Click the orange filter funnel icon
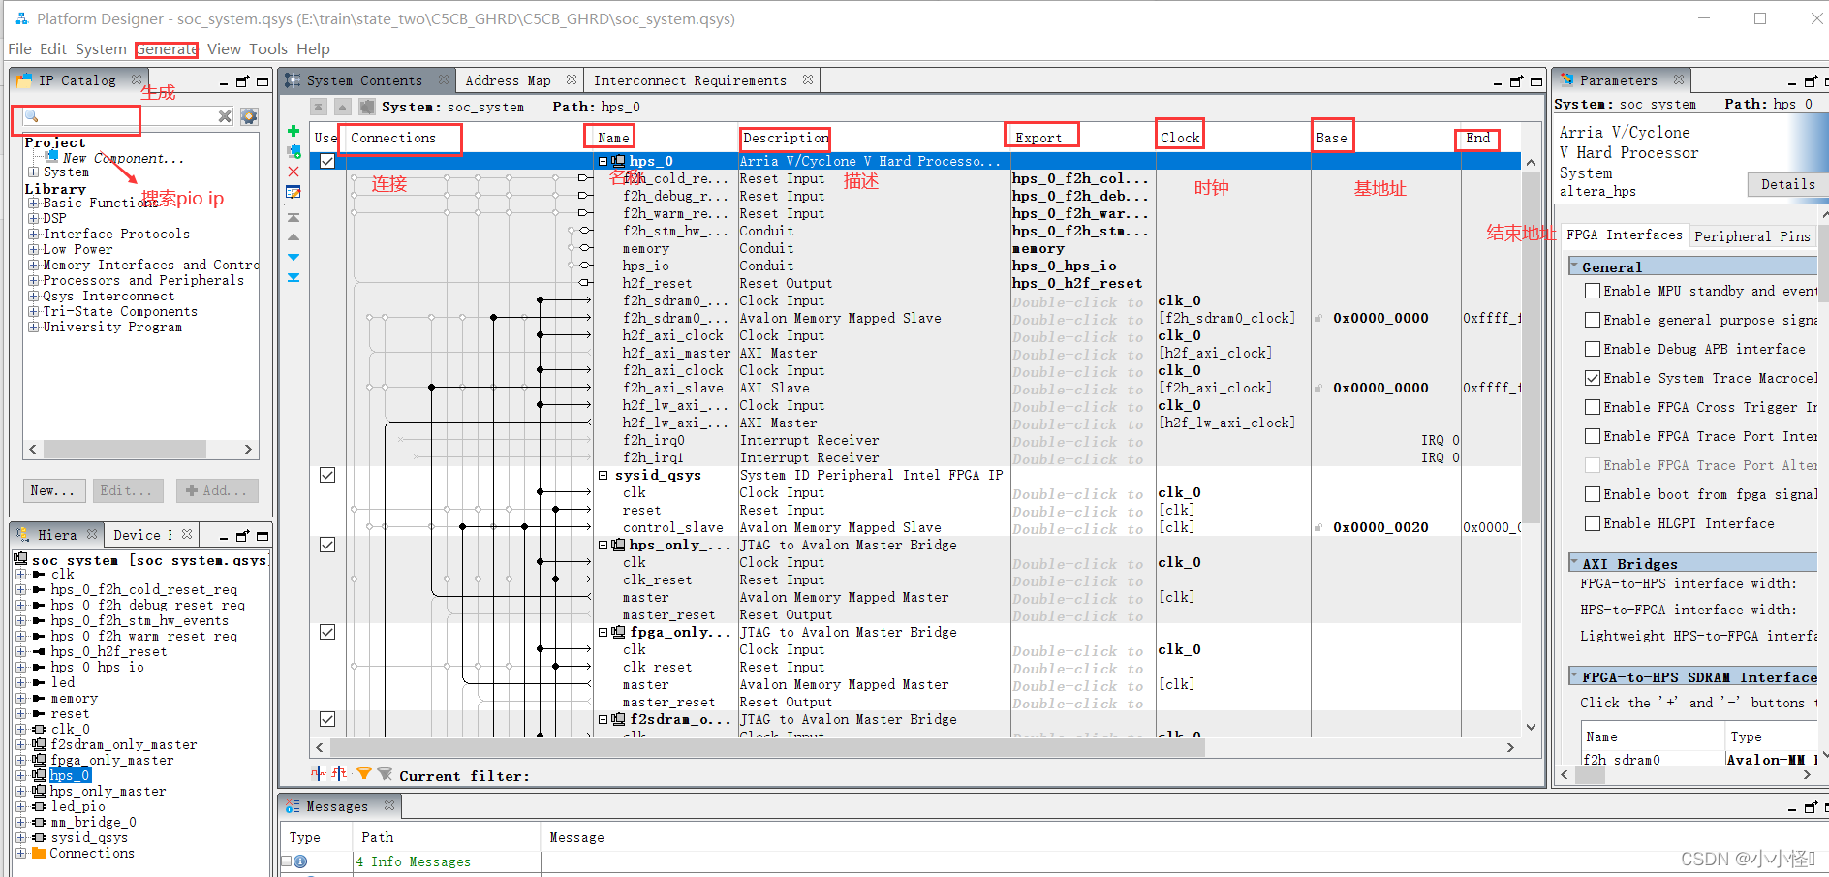Image resolution: width=1829 pixels, height=877 pixels. 364,773
